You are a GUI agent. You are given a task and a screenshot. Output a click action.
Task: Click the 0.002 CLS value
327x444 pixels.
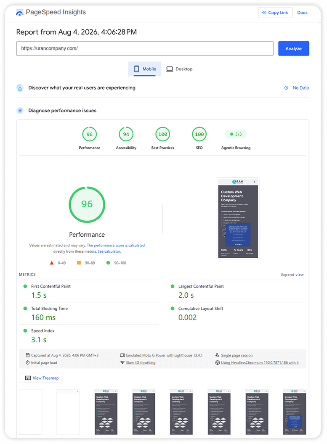click(187, 317)
